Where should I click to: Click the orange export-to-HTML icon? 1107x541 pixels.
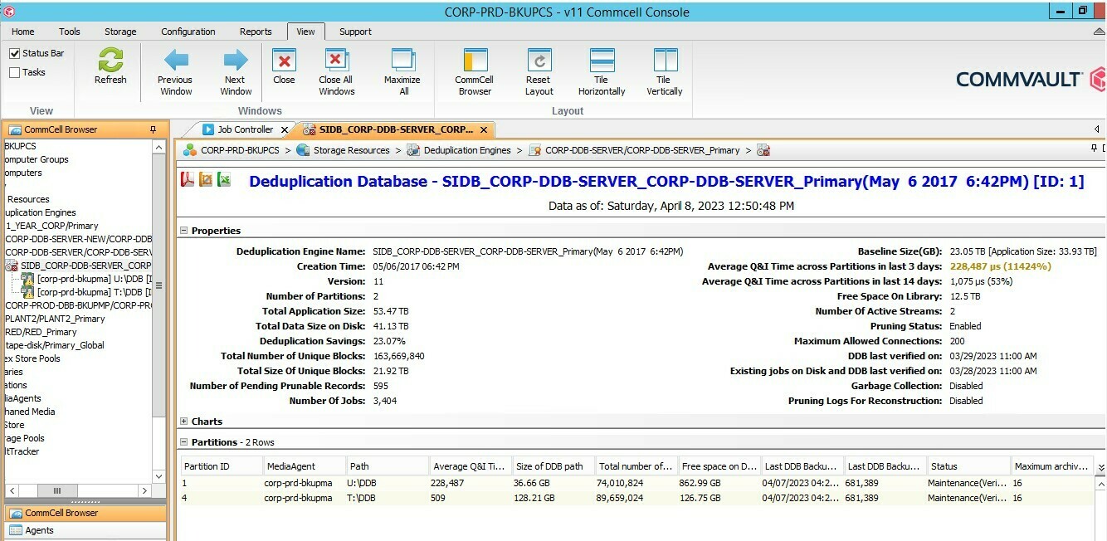click(x=206, y=179)
